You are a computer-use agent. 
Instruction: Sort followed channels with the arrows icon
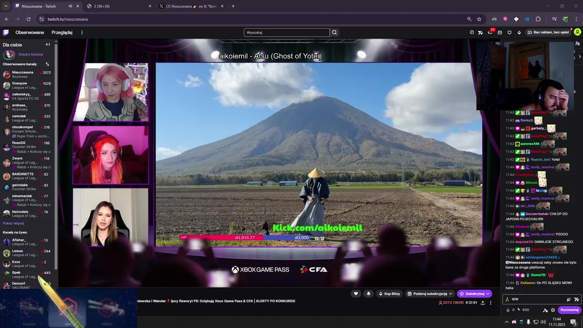47,64
